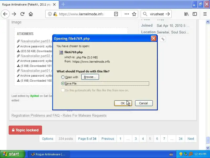Image resolution: width=210 pixels, height=158 pixels.
Task: Select the Save File radio option
Action: [63, 83]
